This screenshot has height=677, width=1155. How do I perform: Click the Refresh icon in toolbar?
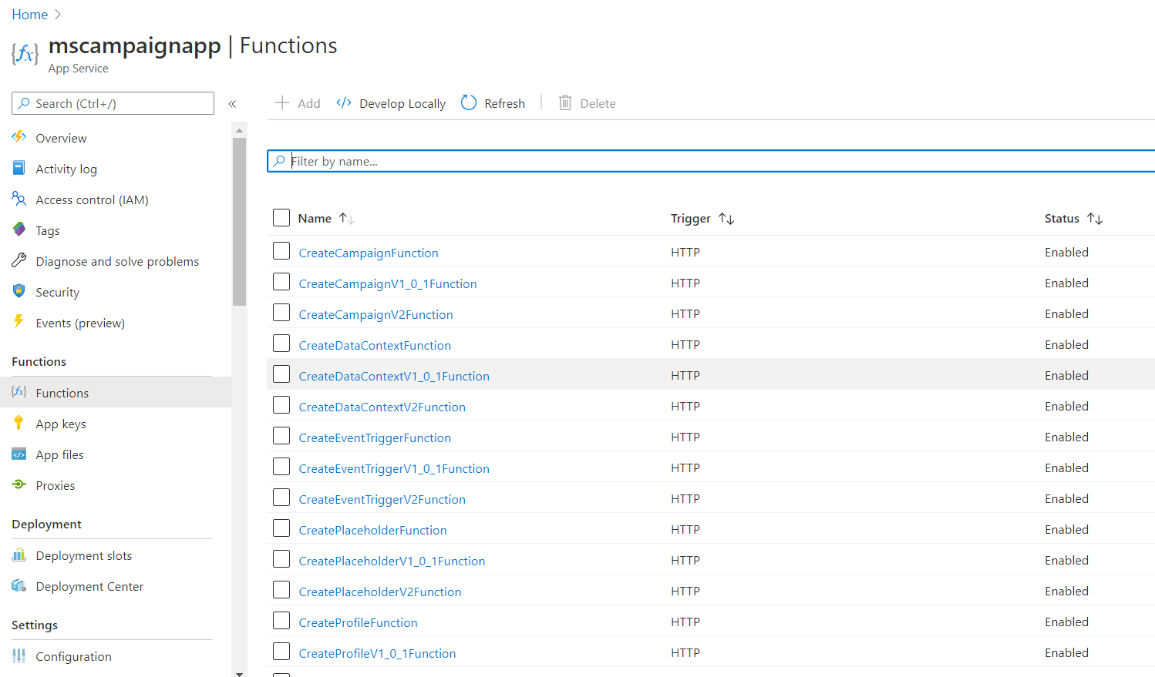coord(469,102)
